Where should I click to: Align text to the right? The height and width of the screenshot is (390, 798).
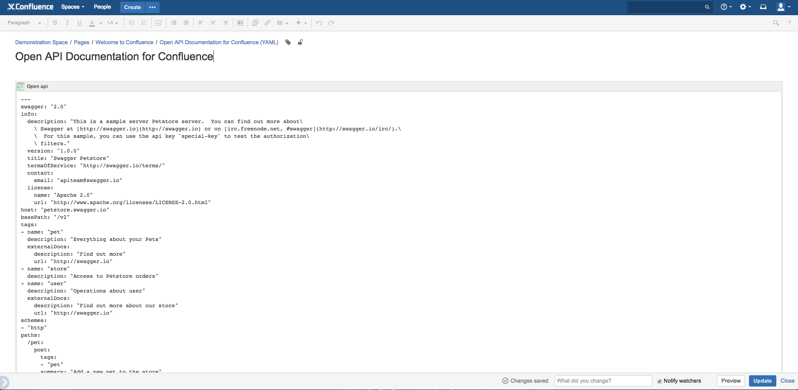point(226,23)
